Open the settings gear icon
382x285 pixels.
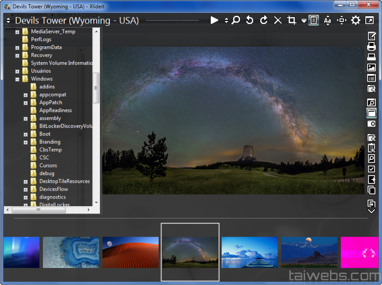click(x=356, y=20)
